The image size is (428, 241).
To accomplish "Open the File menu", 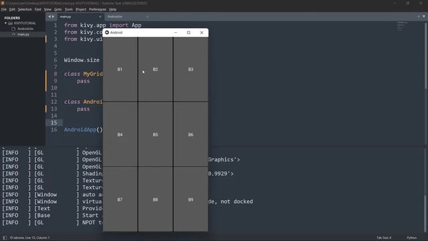I will tap(4, 9).
